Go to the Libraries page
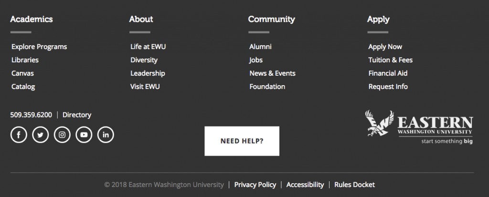This screenshot has width=489, height=197. 25,60
